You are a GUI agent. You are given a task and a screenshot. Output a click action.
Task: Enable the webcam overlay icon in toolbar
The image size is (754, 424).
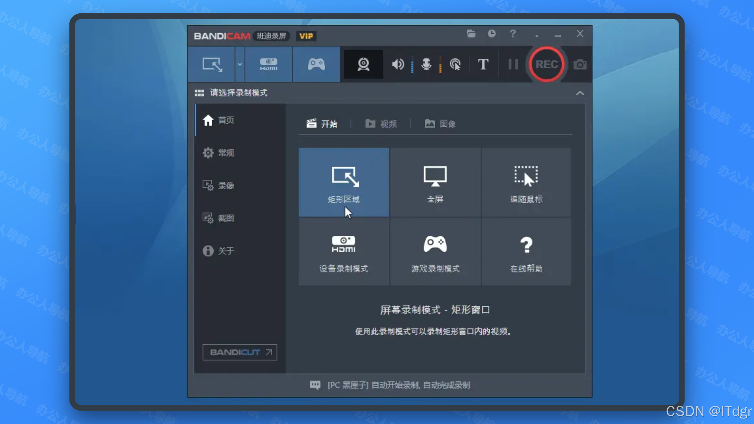pyautogui.click(x=363, y=64)
